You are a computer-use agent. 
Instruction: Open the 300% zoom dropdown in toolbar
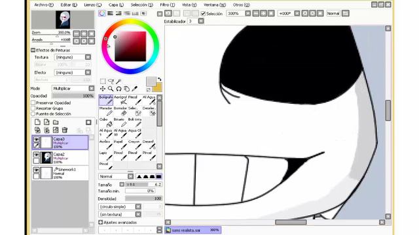248,13
